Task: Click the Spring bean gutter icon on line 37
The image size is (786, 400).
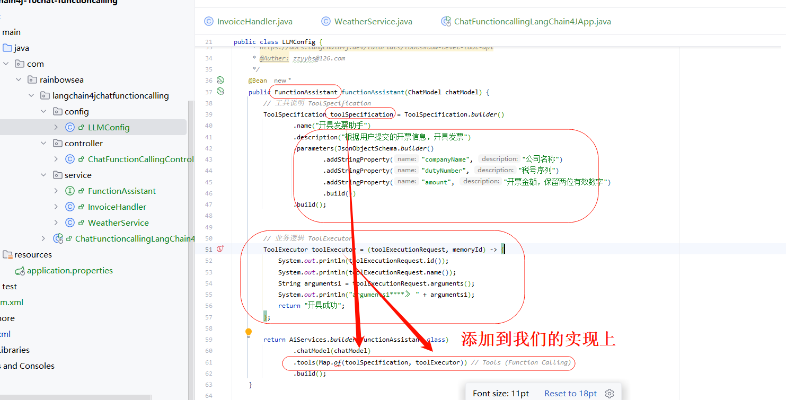Action: click(220, 92)
